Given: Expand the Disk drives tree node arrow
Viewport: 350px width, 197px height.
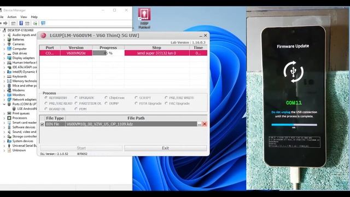Looking at the screenshot, I should tap(4, 54).
